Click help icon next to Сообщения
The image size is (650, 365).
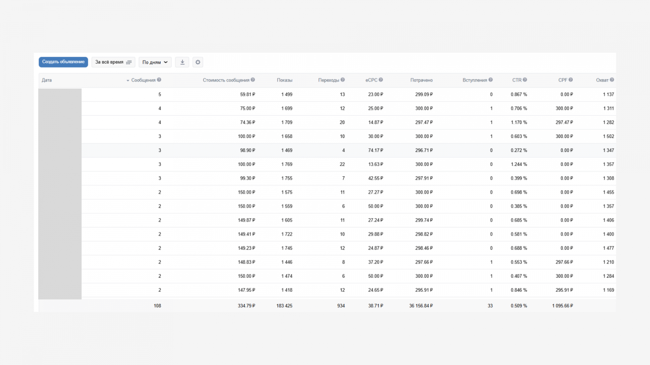(x=159, y=80)
